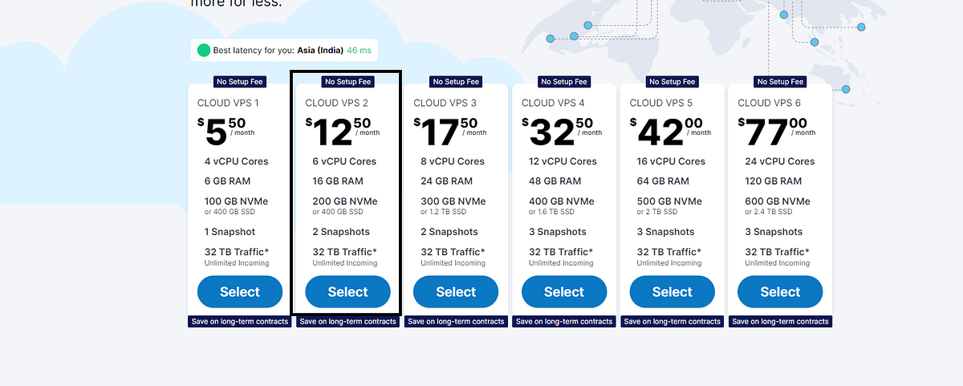This screenshot has height=386, width=963.
Task: Open long-term contracts savings under VPS 1
Action: tap(240, 321)
